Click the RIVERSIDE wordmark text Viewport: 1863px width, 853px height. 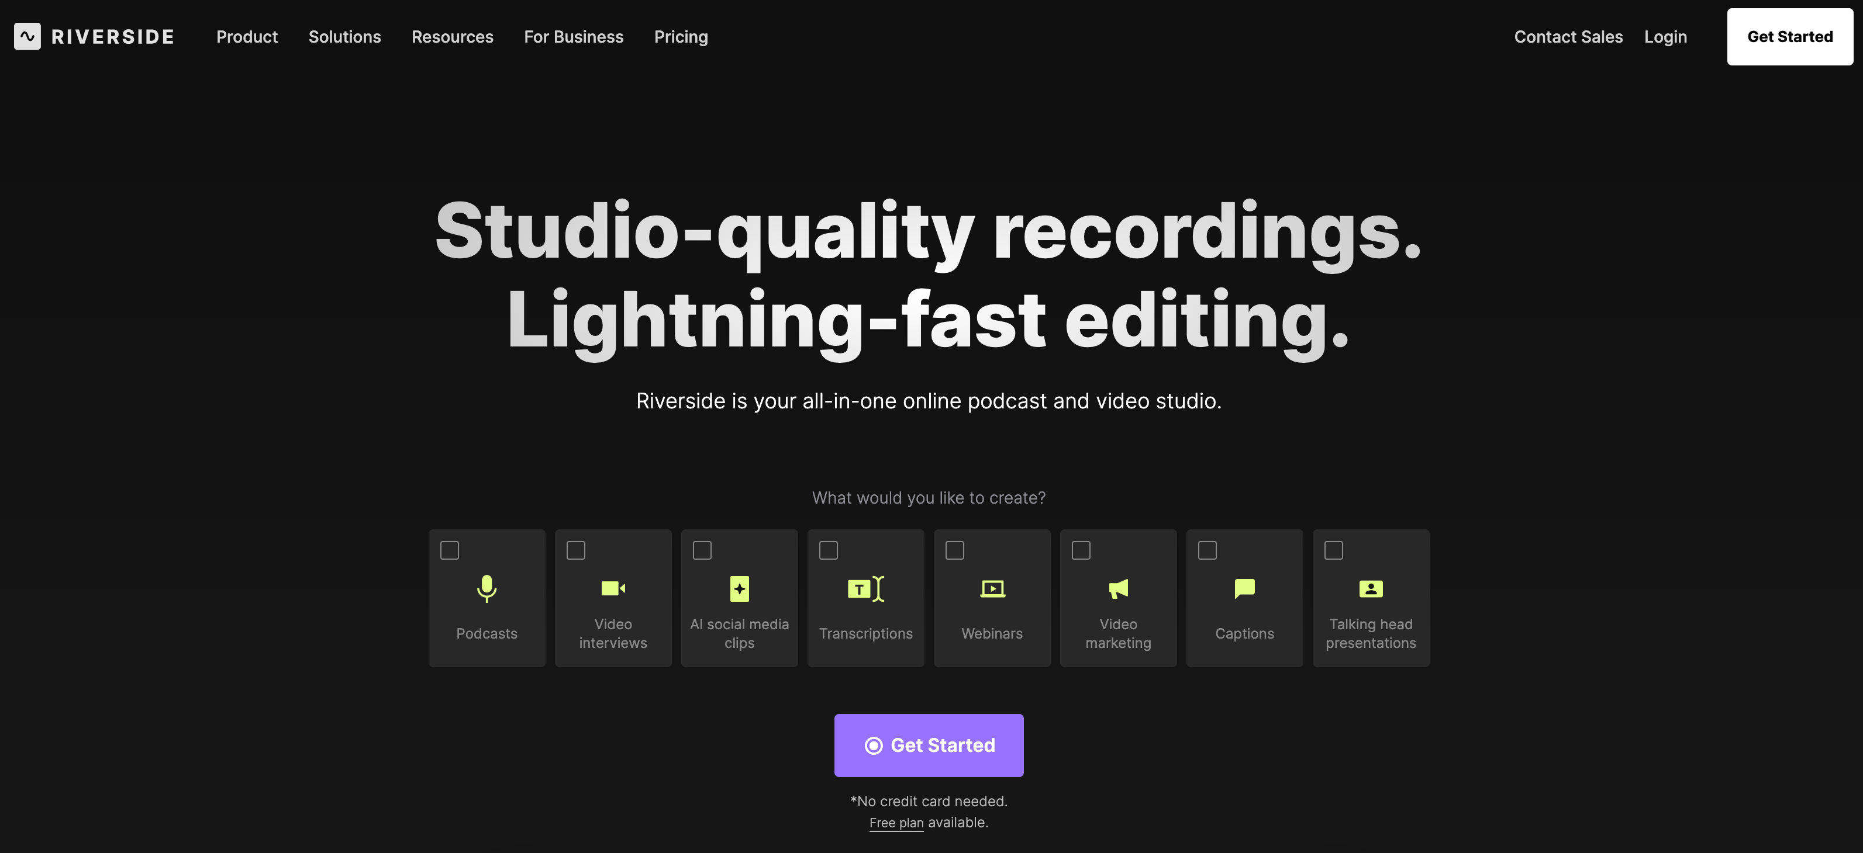113,37
